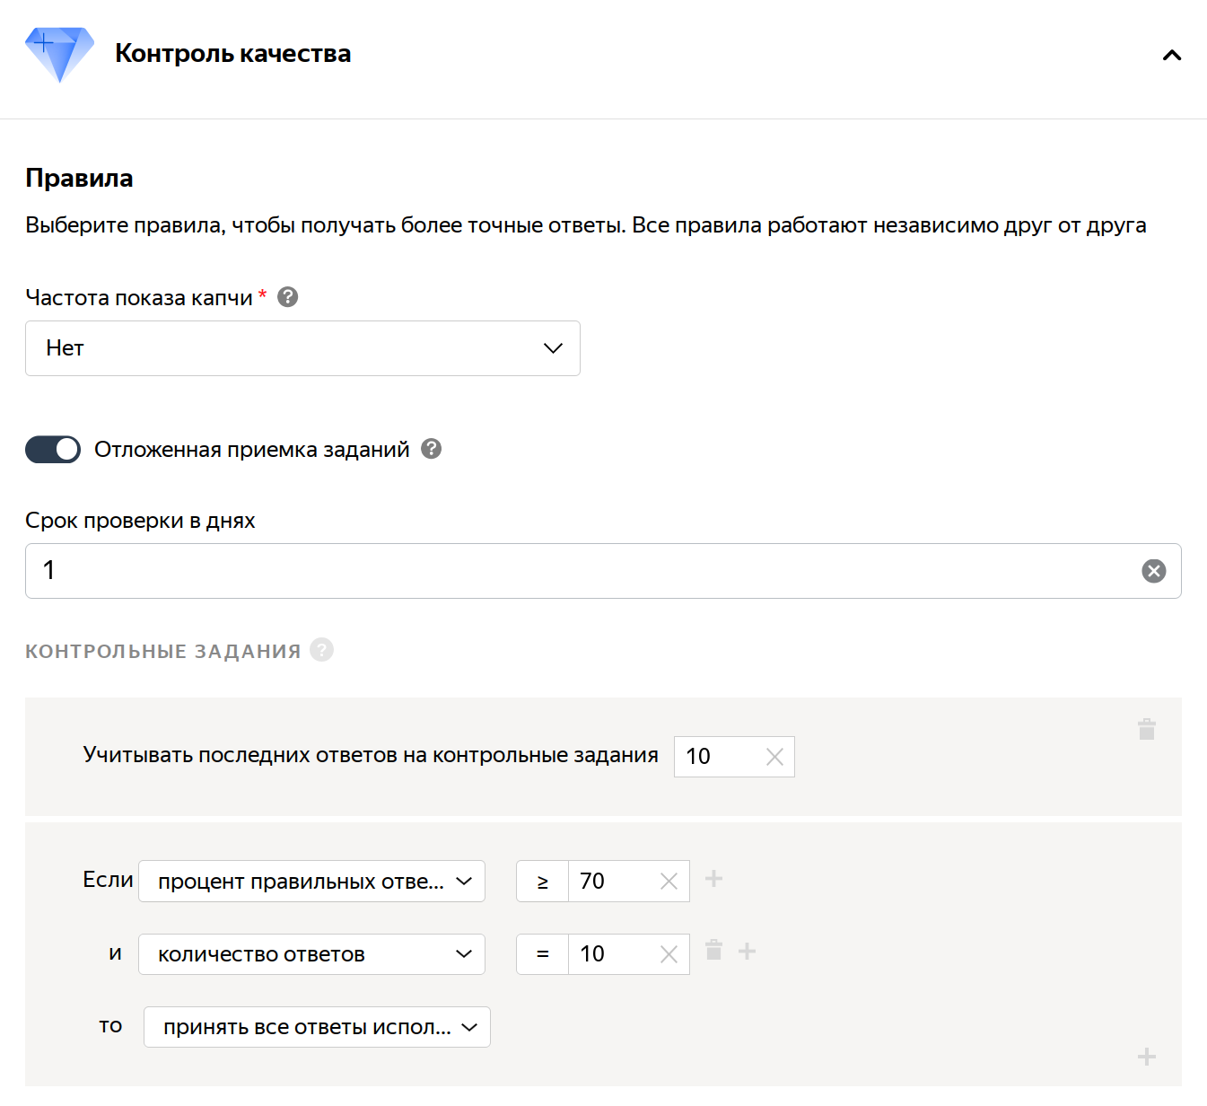1207x1106 pixels.
Task: Add condition after percent correct row
Action: click(713, 879)
